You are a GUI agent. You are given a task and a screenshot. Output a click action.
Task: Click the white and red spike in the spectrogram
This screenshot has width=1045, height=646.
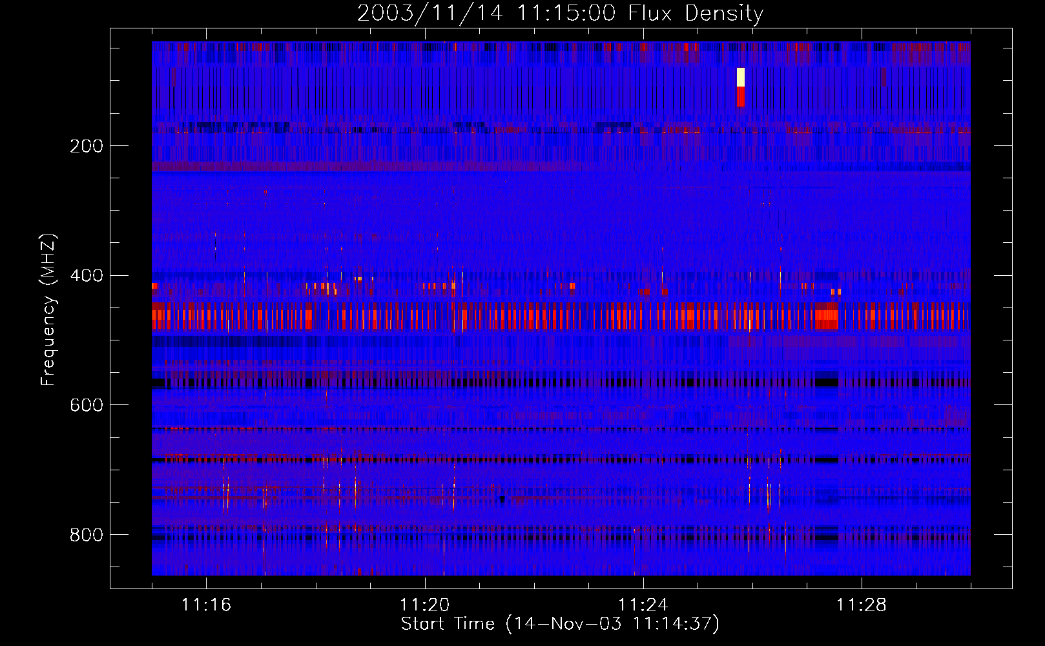pyautogui.click(x=741, y=87)
